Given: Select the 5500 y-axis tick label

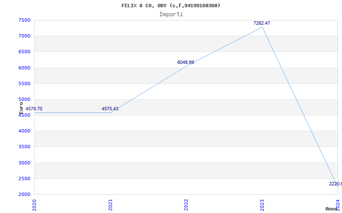Looking at the screenshot, I should click(24, 83).
